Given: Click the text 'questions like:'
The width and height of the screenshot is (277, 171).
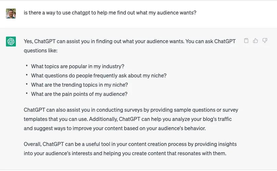Looking at the screenshot, I should click(x=40, y=51).
